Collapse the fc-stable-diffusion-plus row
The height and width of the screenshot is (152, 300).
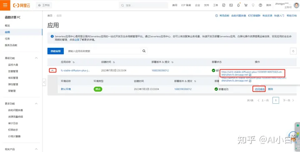click(x=52, y=70)
